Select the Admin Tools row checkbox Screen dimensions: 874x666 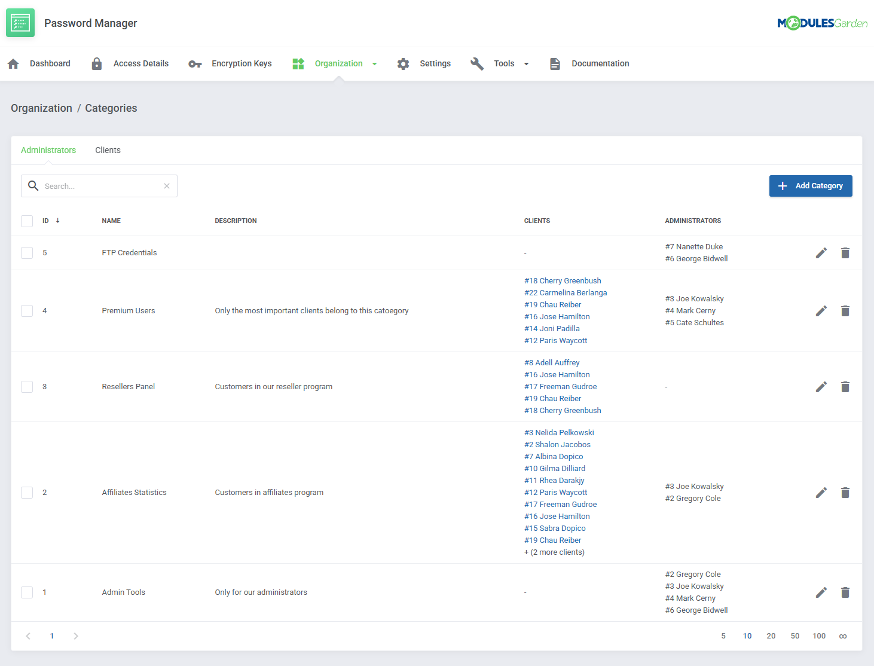pyautogui.click(x=27, y=592)
